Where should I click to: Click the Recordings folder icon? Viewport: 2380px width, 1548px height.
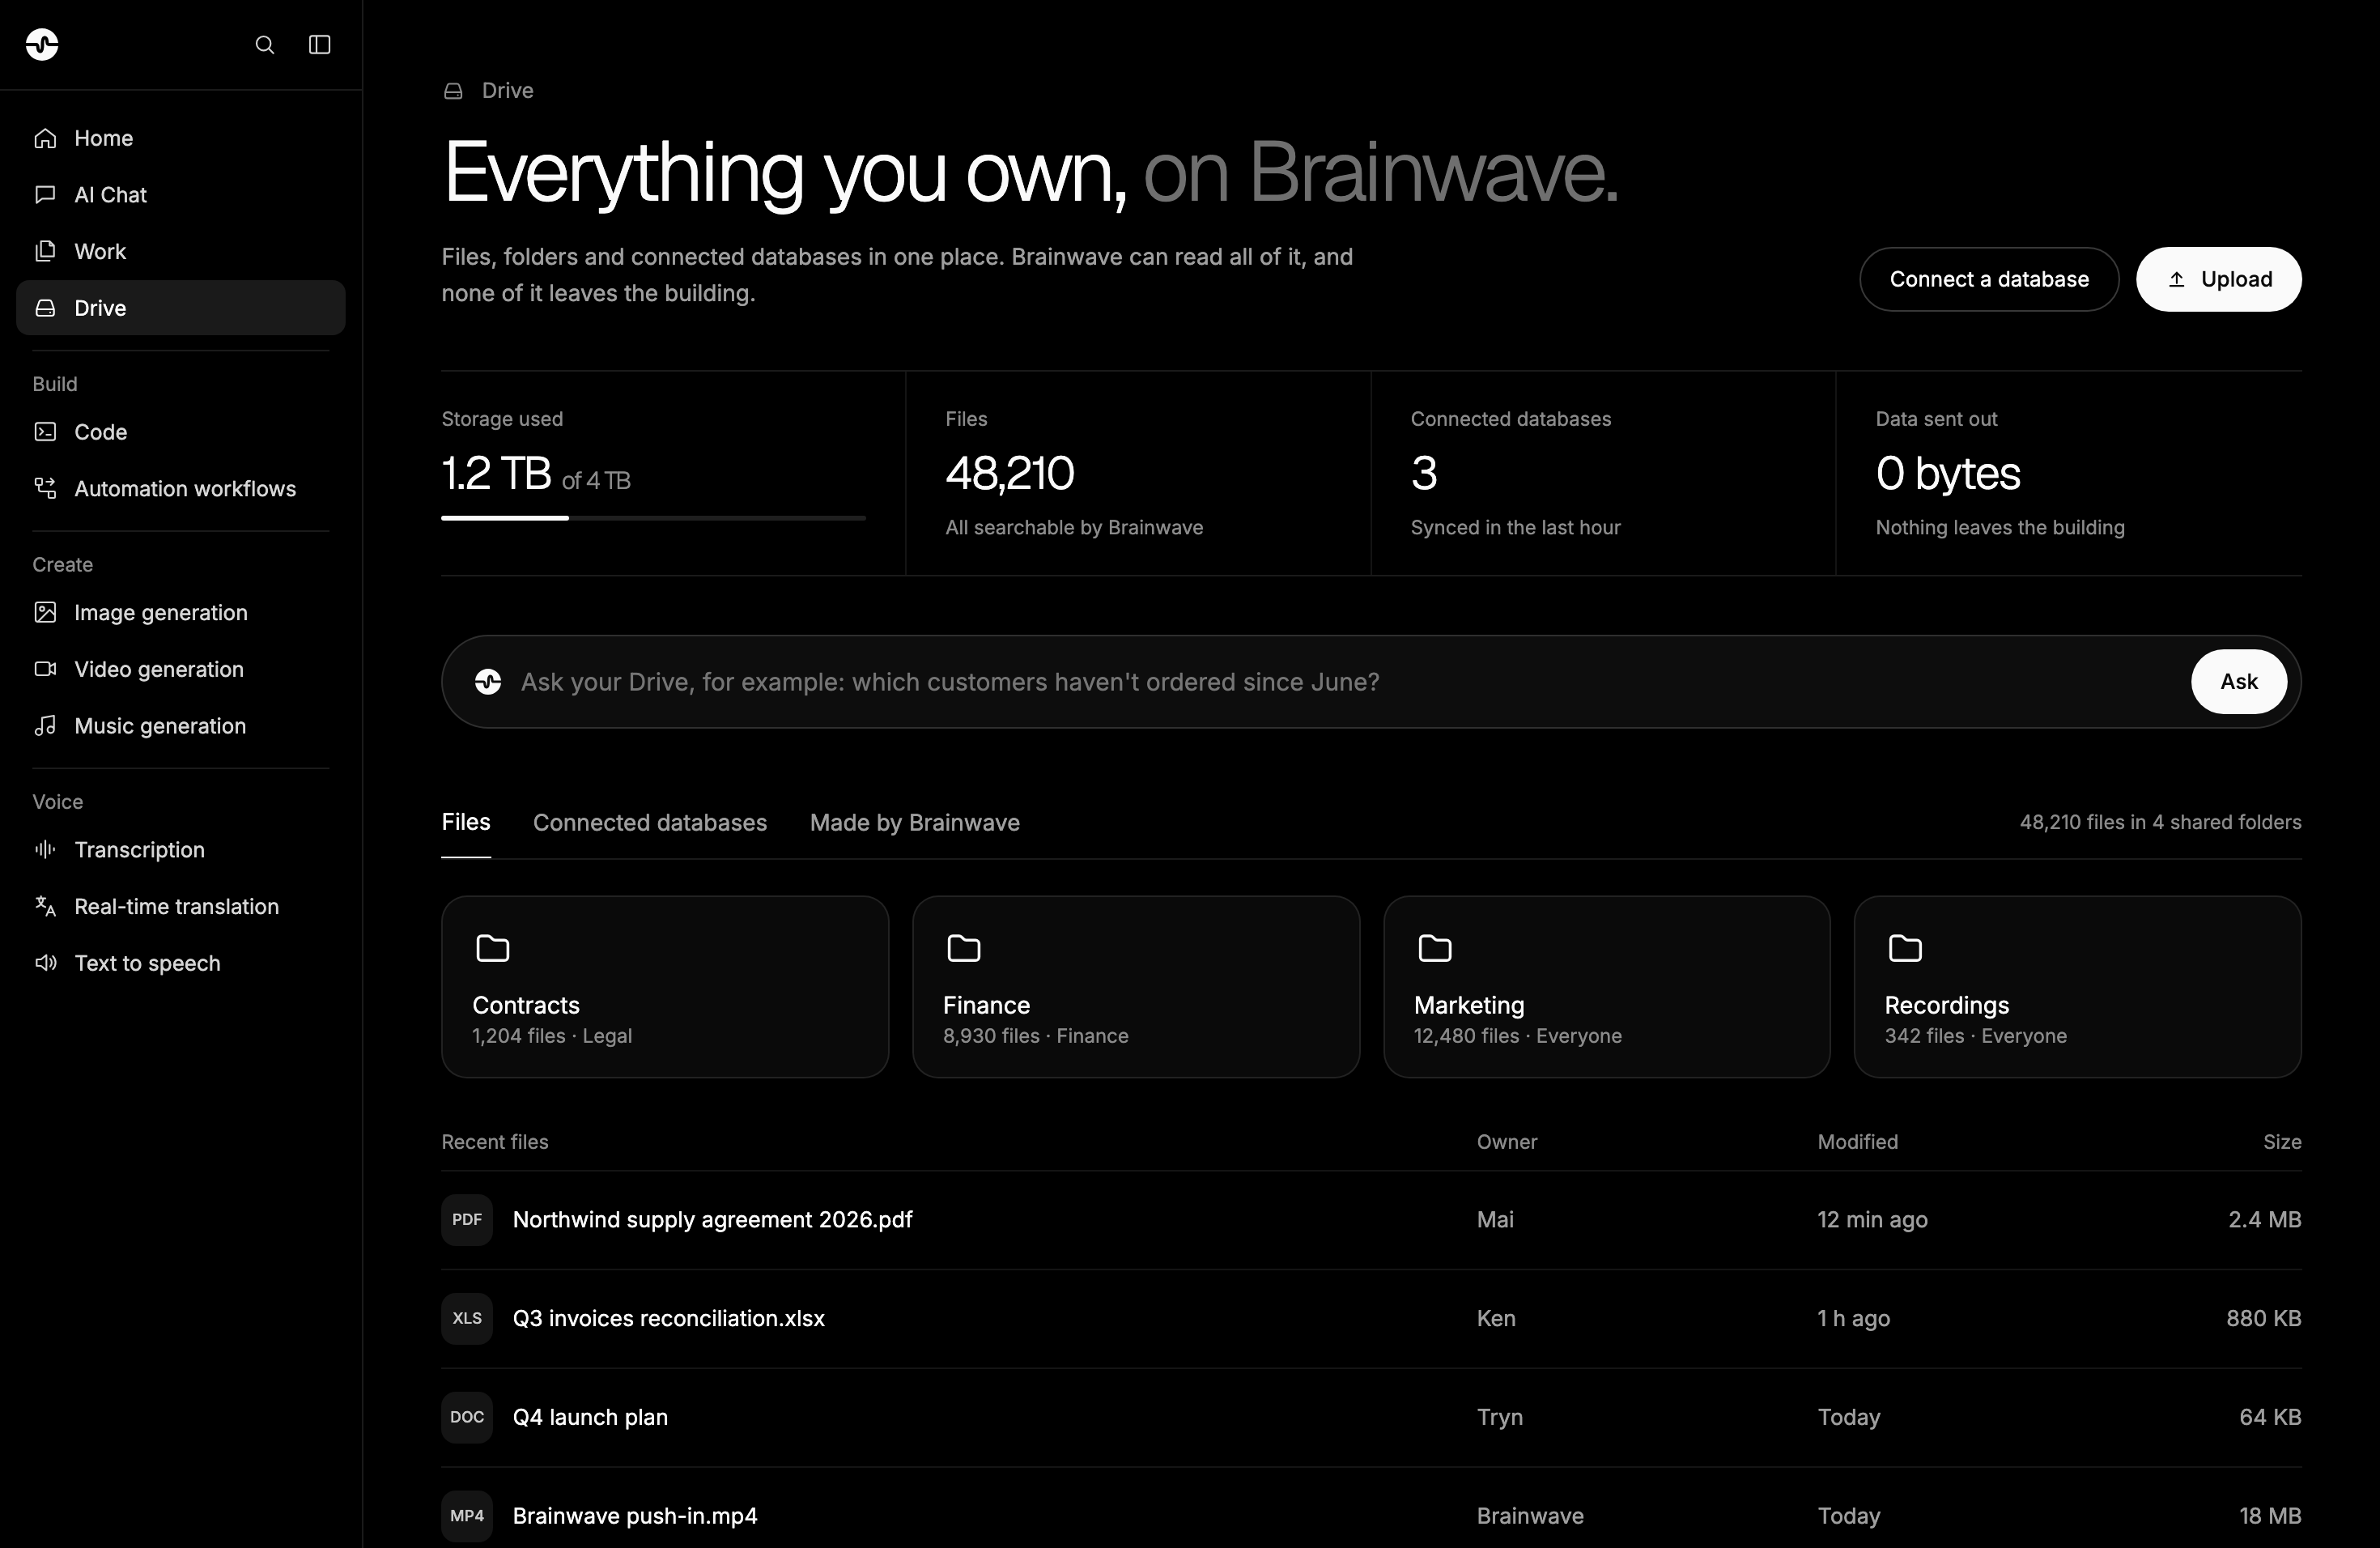[x=1904, y=948]
